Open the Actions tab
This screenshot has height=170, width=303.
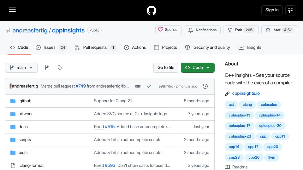pyautogui.click(x=135, y=48)
